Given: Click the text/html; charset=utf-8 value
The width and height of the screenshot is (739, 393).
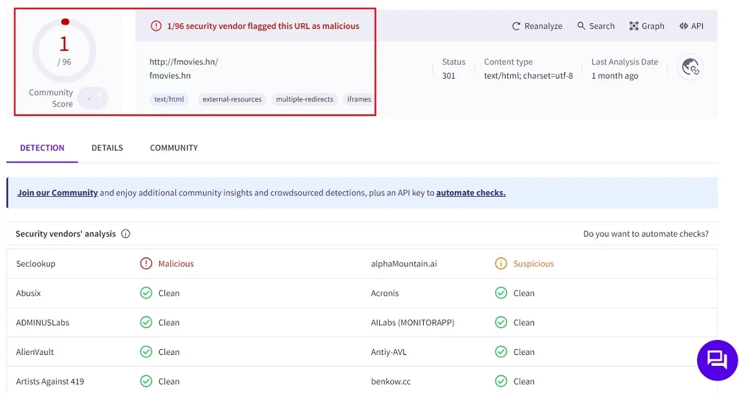Looking at the screenshot, I should click(x=528, y=76).
